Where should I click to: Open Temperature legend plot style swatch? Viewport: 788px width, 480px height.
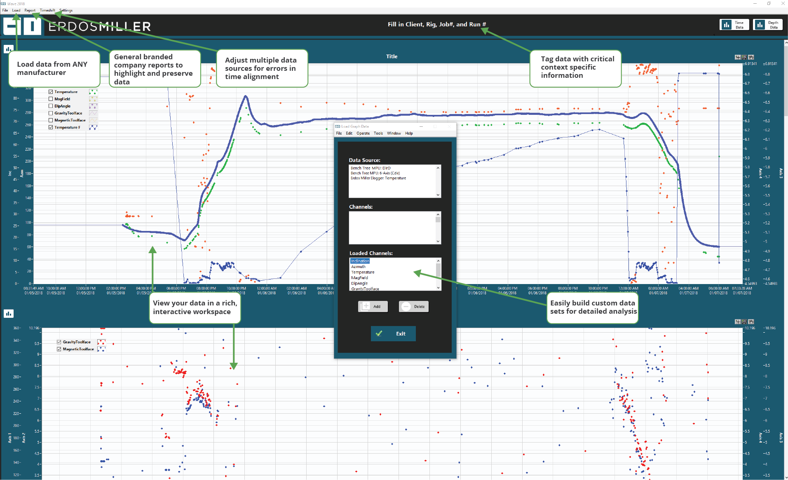(94, 92)
